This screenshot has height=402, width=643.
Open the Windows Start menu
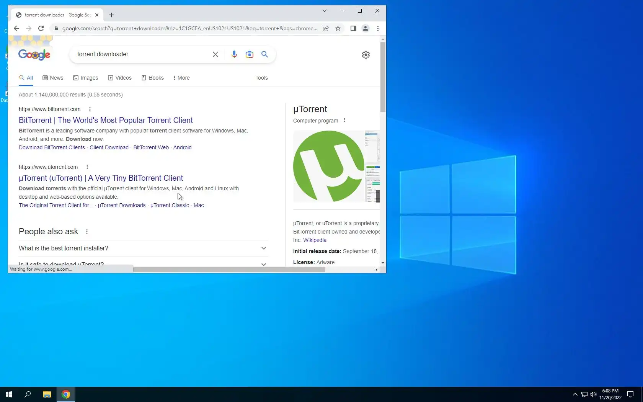pyautogui.click(x=9, y=394)
